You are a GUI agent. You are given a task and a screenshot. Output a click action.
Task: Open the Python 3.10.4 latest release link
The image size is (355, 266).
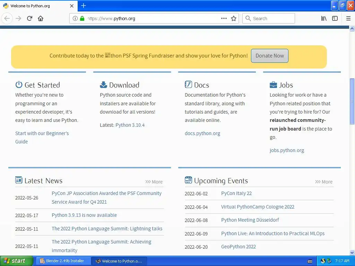pyautogui.click(x=130, y=125)
